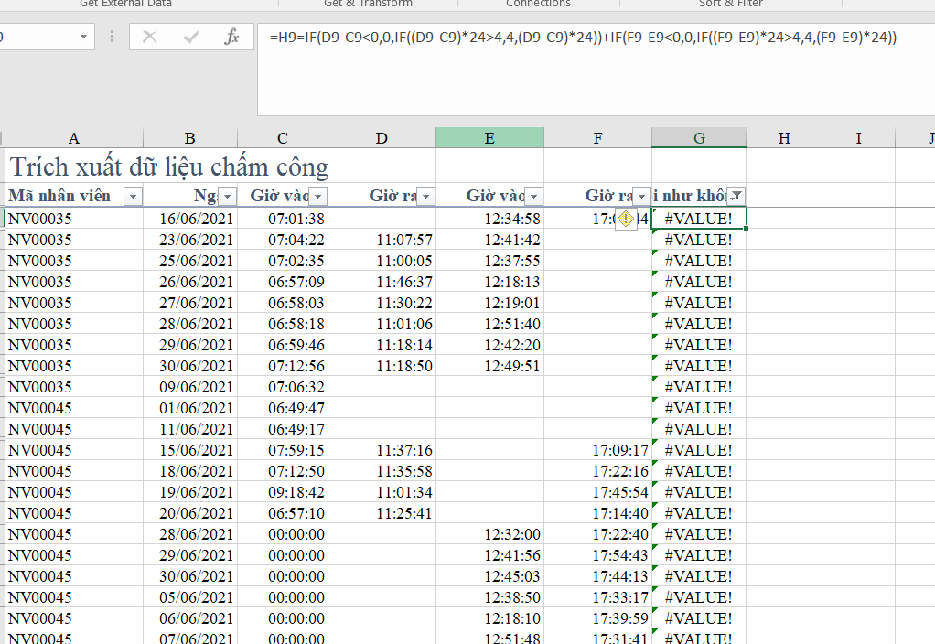Select the title cell Trích xuất dữ liệu chấm công
The height and width of the screenshot is (644, 935).
pyautogui.click(x=168, y=167)
